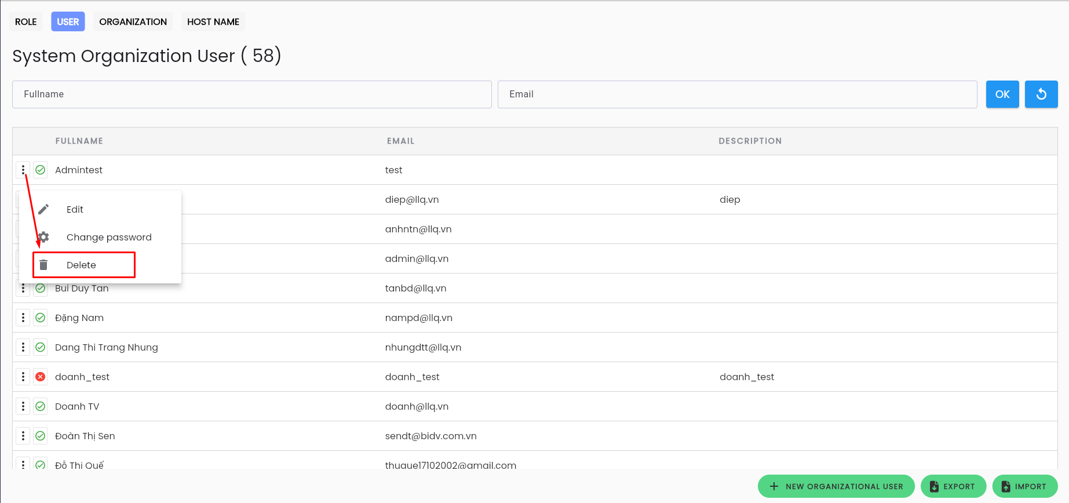
Task: Expand the actions menu for Dang Thi Trang Nhung
Action: pos(23,347)
